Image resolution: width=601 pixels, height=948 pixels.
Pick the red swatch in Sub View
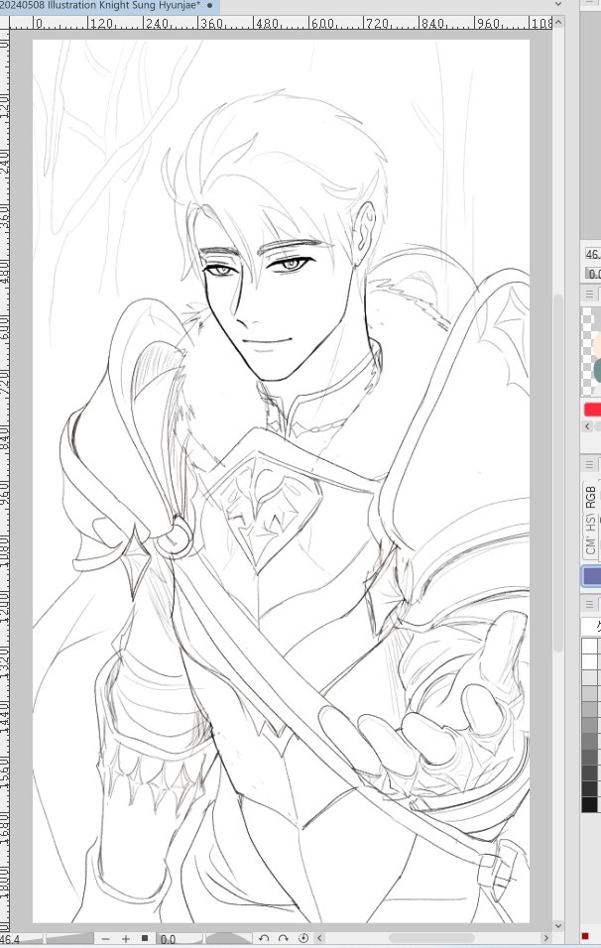tap(592, 410)
